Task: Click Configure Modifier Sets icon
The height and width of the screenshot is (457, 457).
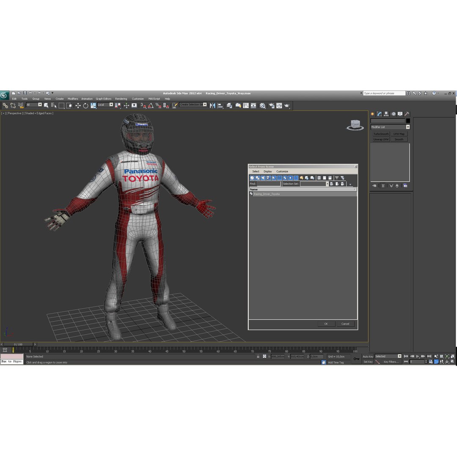Action: point(405,186)
